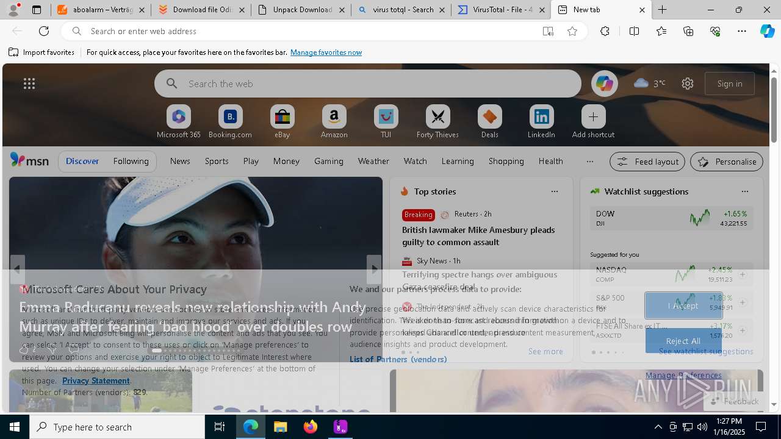Accept cookies with I Accept button

click(683, 305)
